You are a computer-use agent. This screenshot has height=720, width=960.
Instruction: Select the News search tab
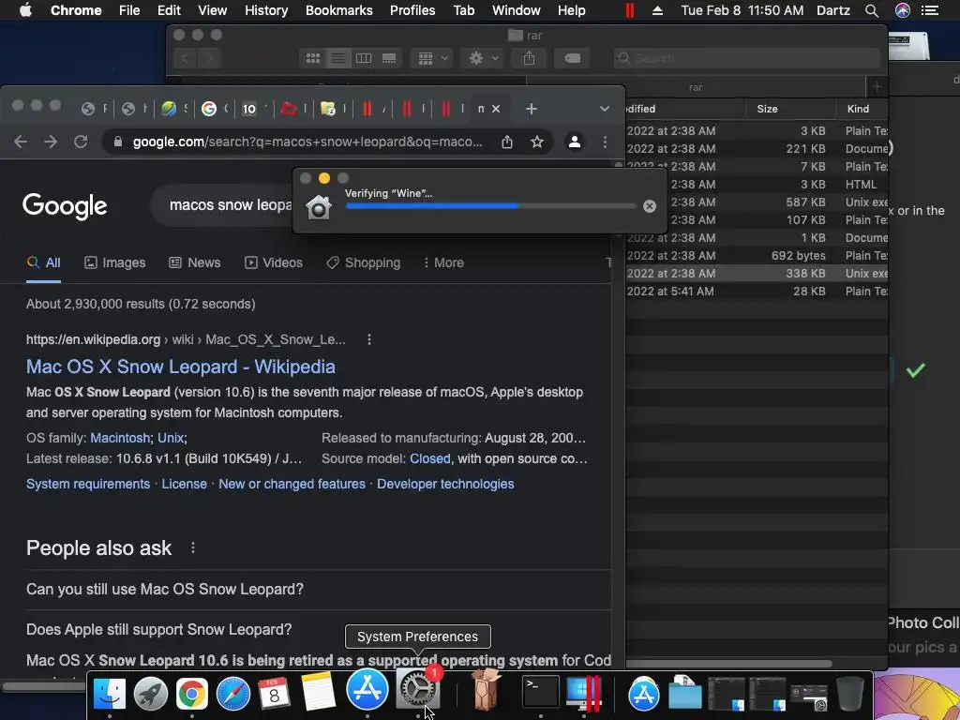click(x=195, y=262)
